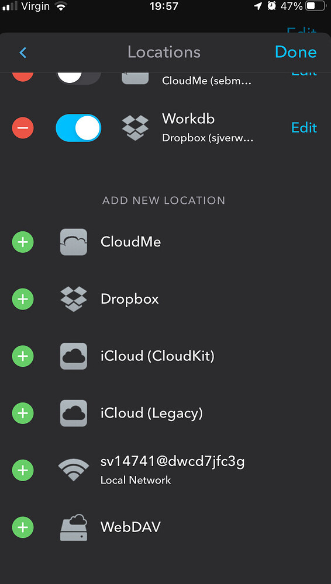Tap the iCloud (Legacy) cloud icon
Screen dimensions: 331x584
[74, 413]
